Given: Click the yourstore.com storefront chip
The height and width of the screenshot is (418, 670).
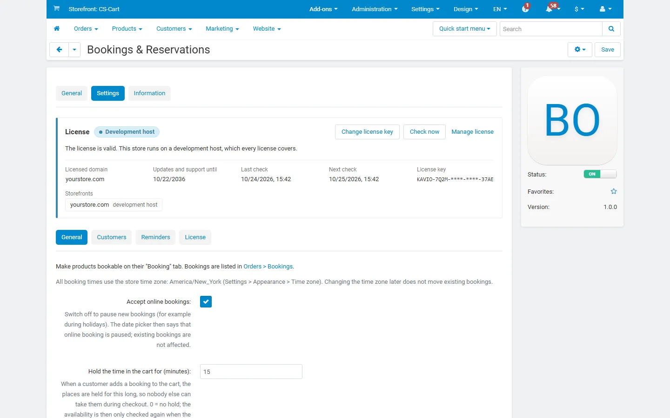Looking at the screenshot, I should pyautogui.click(x=114, y=205).
